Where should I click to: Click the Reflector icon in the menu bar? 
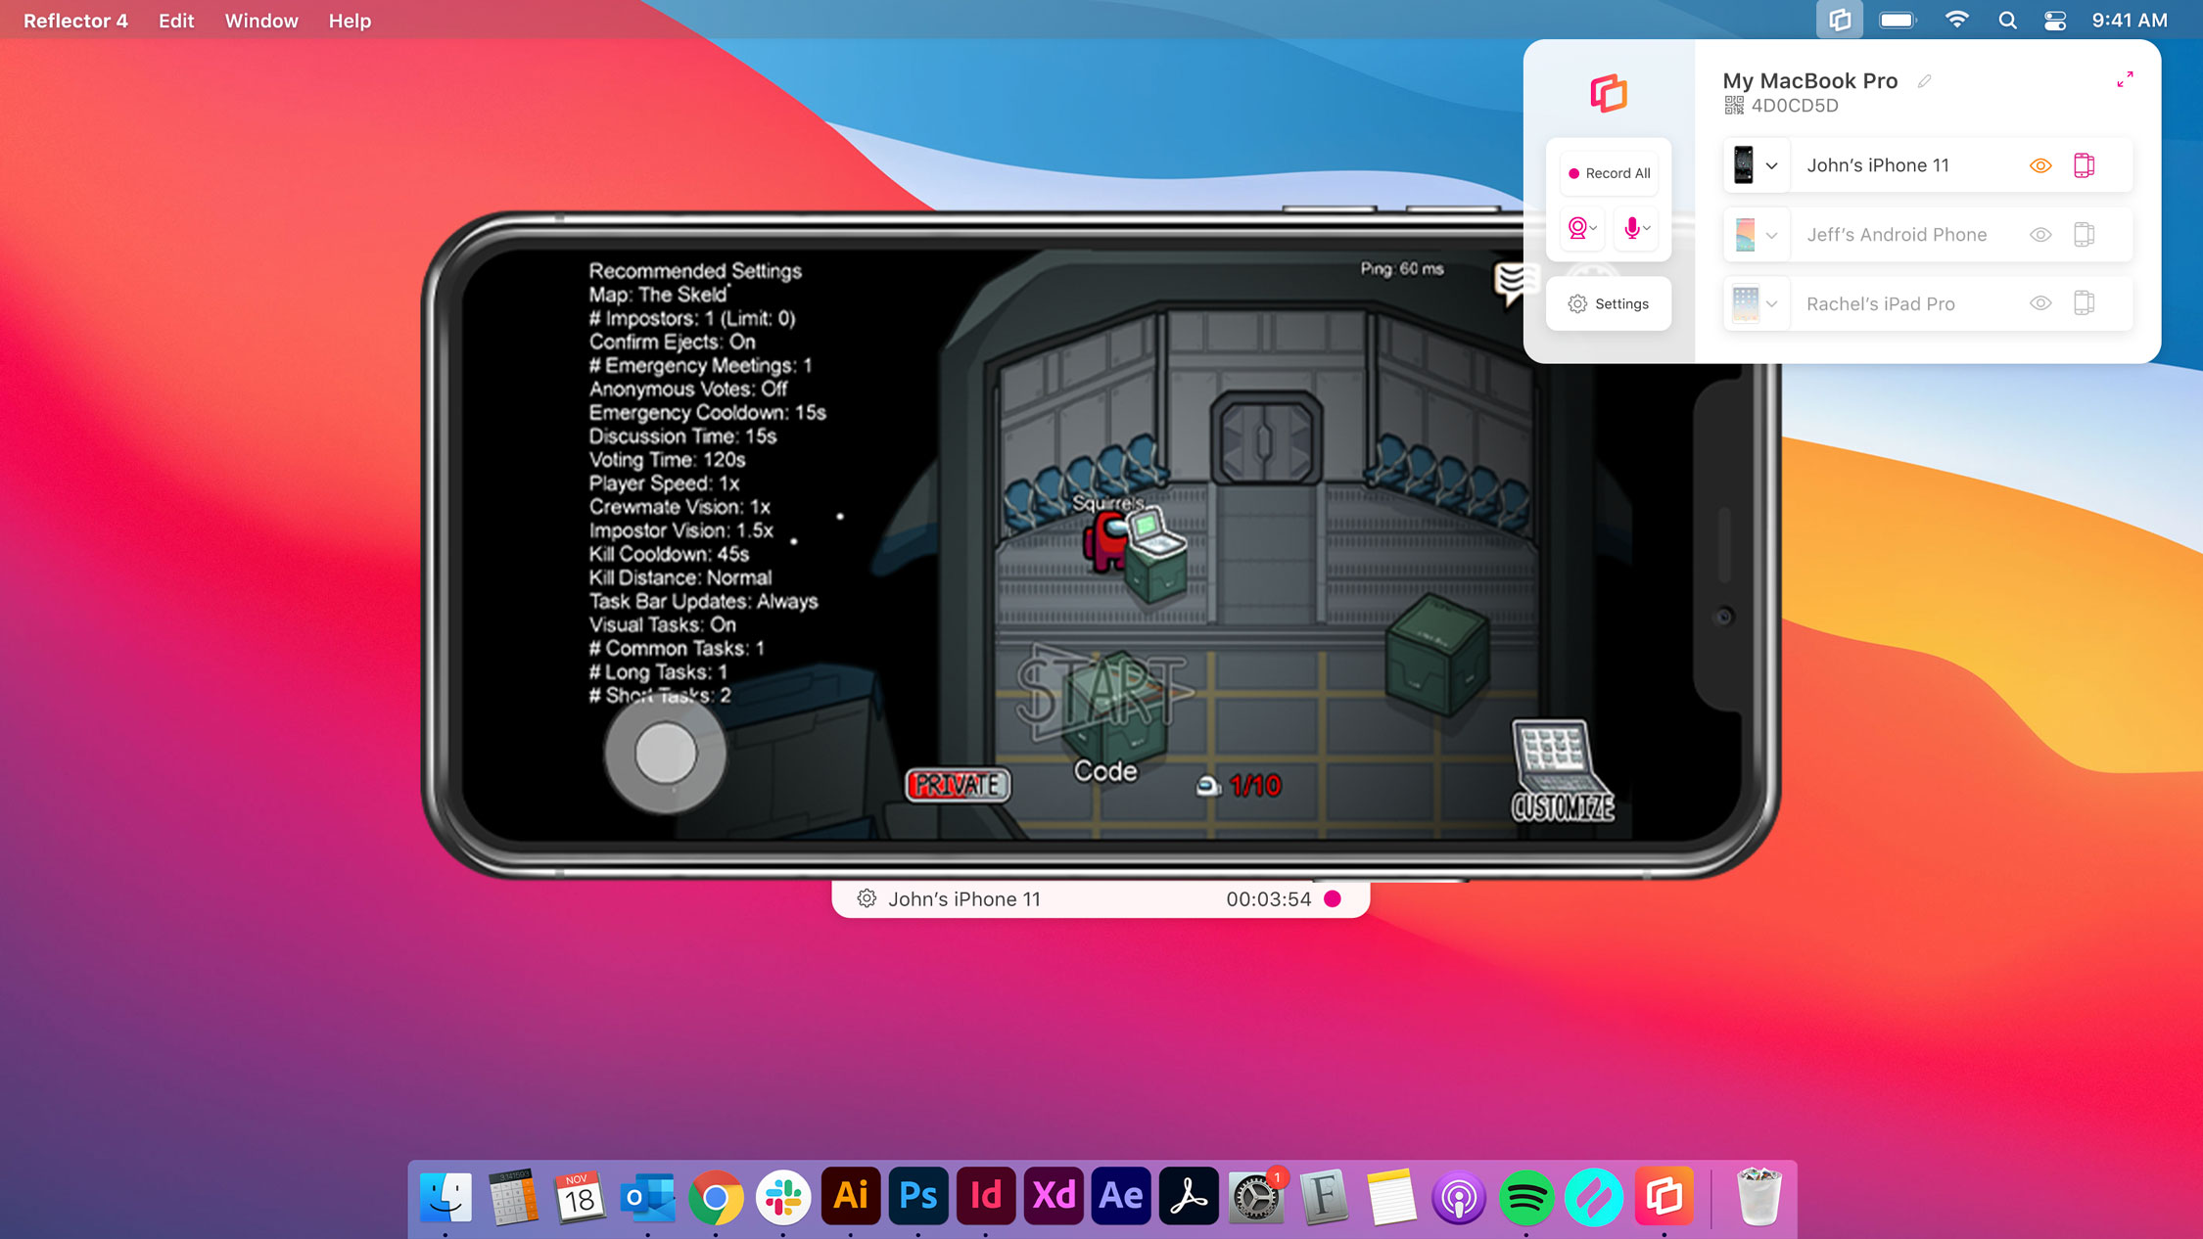(x=1840, y=20)
